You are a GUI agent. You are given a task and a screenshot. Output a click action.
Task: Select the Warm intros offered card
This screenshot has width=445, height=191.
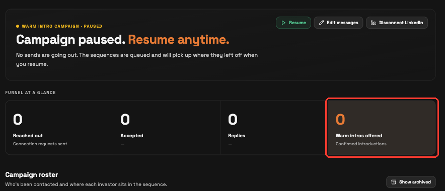(x=382, y=128)
